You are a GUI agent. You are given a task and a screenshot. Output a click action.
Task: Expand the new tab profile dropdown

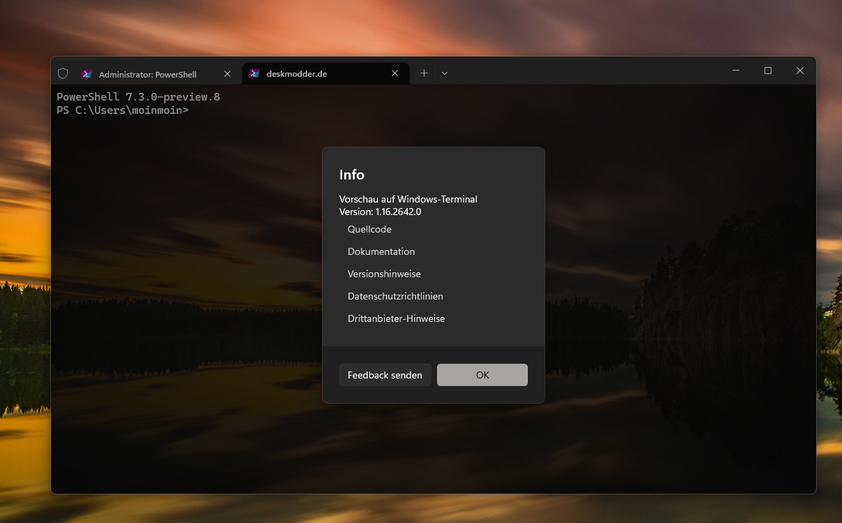(445, 73)
